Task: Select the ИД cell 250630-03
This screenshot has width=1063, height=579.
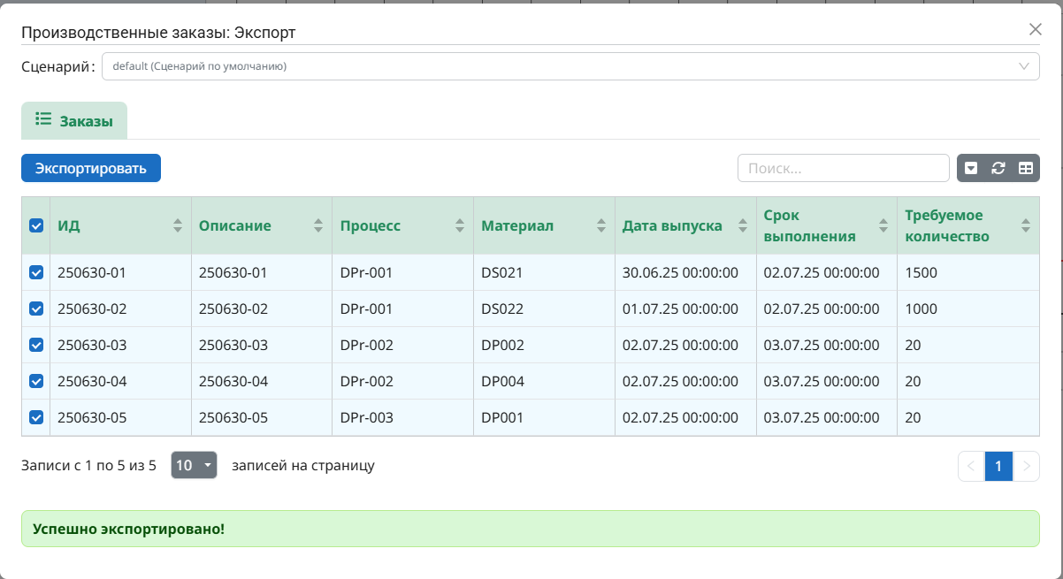Action: 121,346
